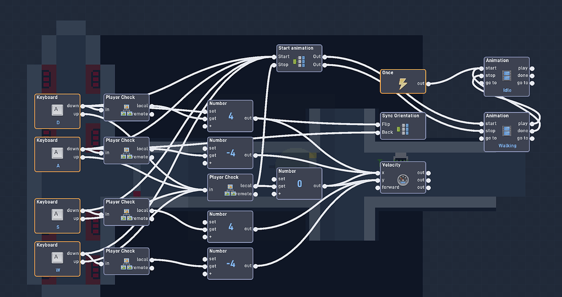This screenshot has width=562, height=297.
Task: Click the lightning bolt icon in Once node
Action: pyautogui.click(x=403, y=83)
